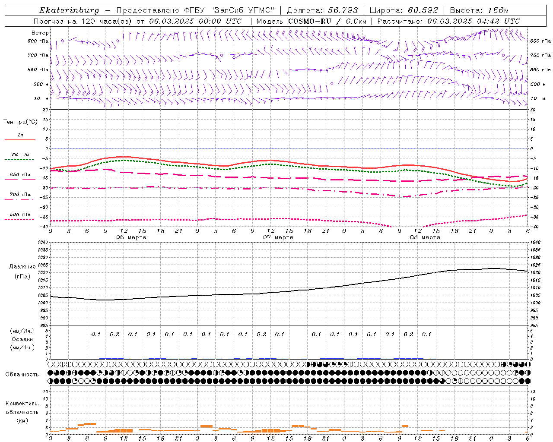Screen dimensions: 553x442
Task: Click the 850 гПа temperature legend entry
Action: click(x=20, y=177)
